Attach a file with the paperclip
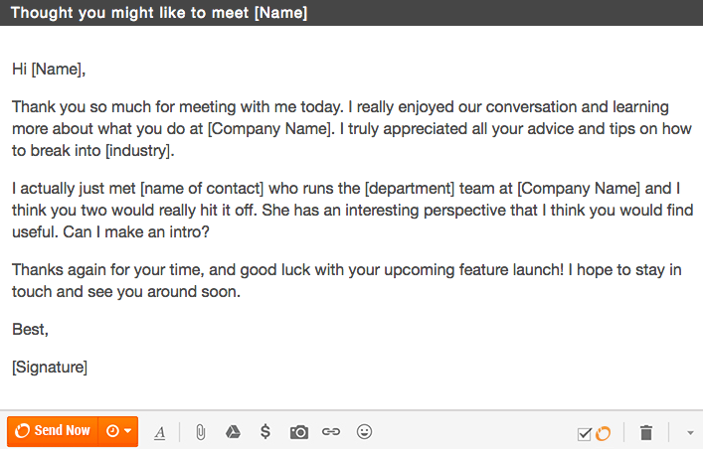The height and width of the screenshot is (449, 703). click(x=200, y=432)
